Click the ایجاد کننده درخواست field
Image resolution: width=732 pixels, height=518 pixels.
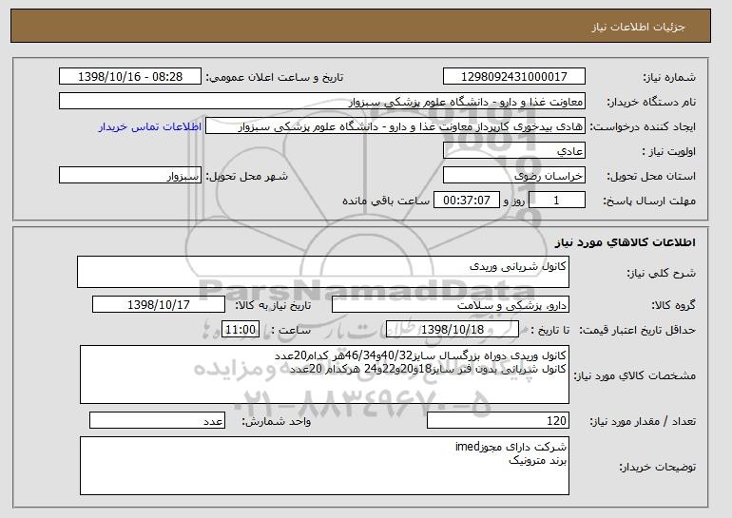tap(395, 126)
